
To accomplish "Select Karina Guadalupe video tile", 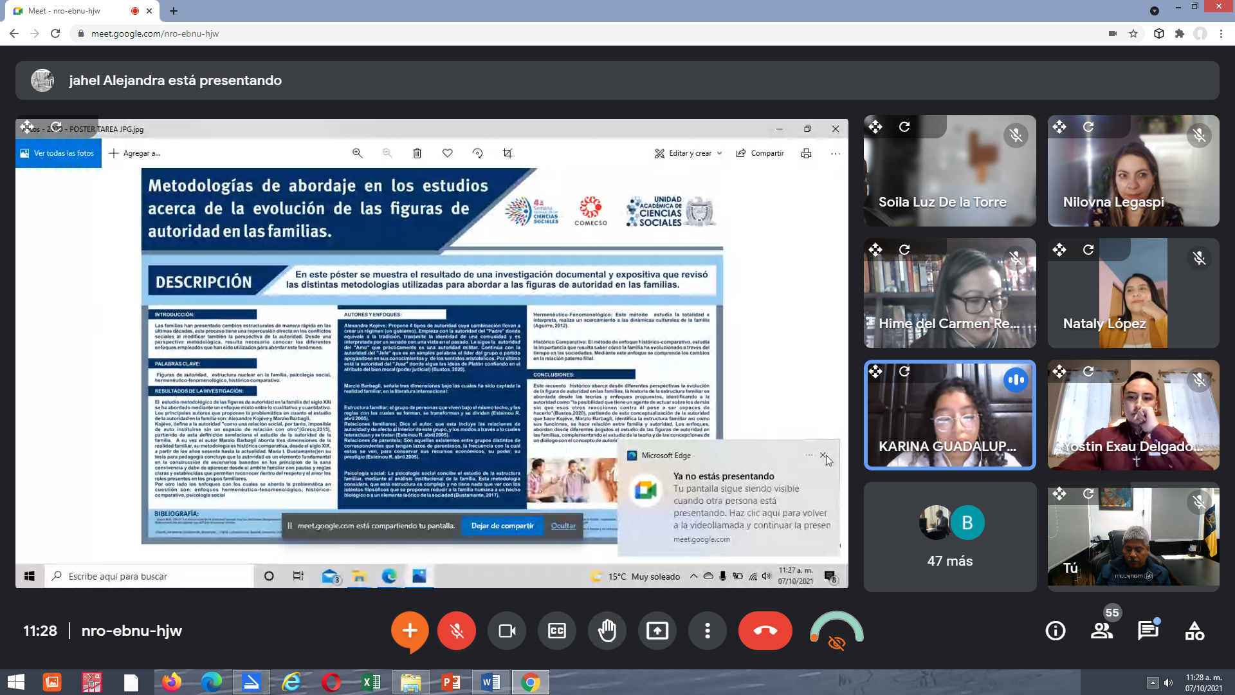I will [x=950, y=415].
